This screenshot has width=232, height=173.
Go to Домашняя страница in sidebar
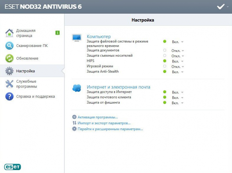pos(32,33)
